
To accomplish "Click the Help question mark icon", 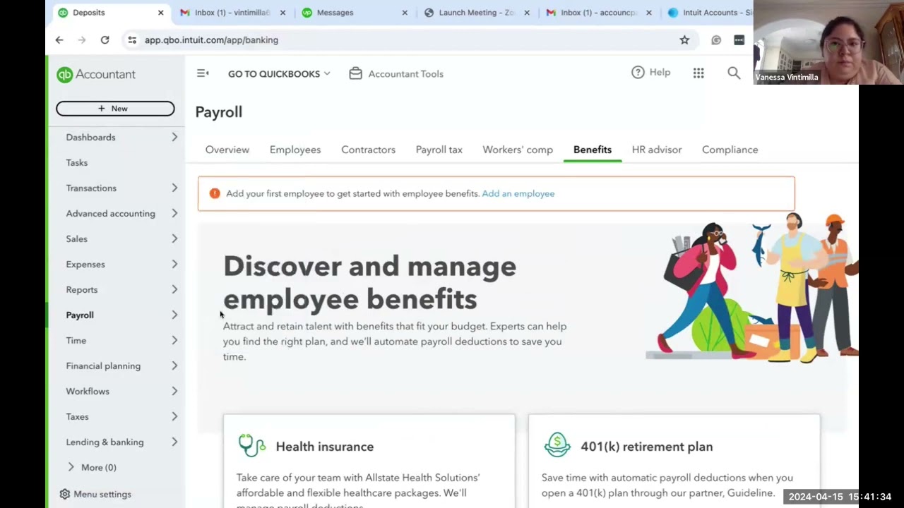I will tap(638, 72).
